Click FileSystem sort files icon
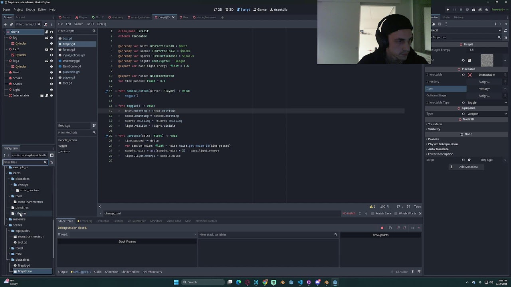The width and height of the screenshot is (511, 287). [x=51, y=162]
